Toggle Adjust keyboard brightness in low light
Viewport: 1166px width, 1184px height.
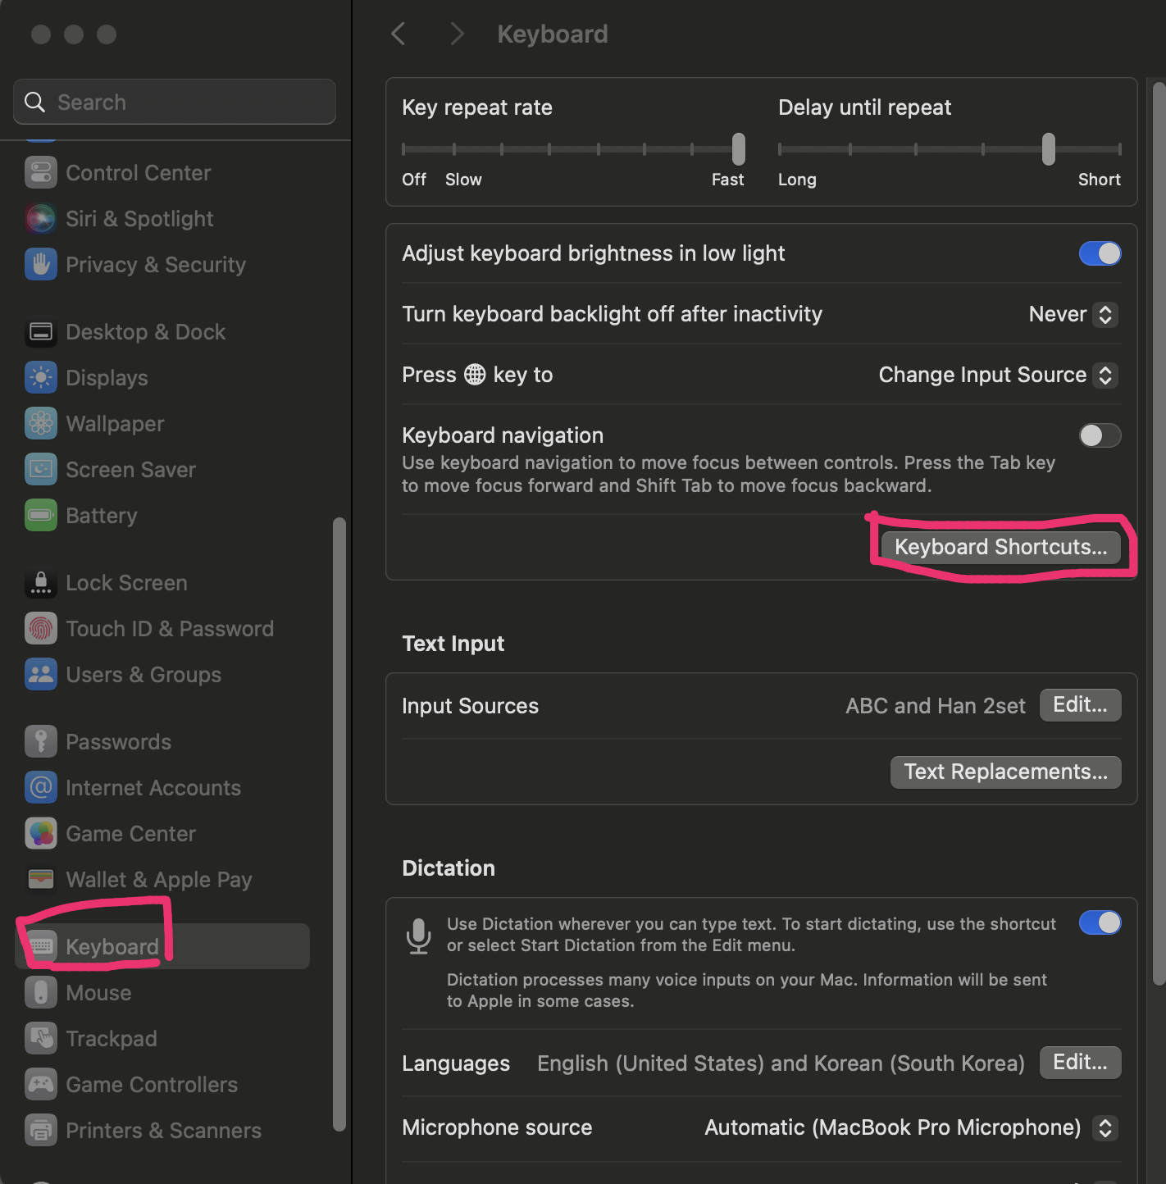[1100, 253]
